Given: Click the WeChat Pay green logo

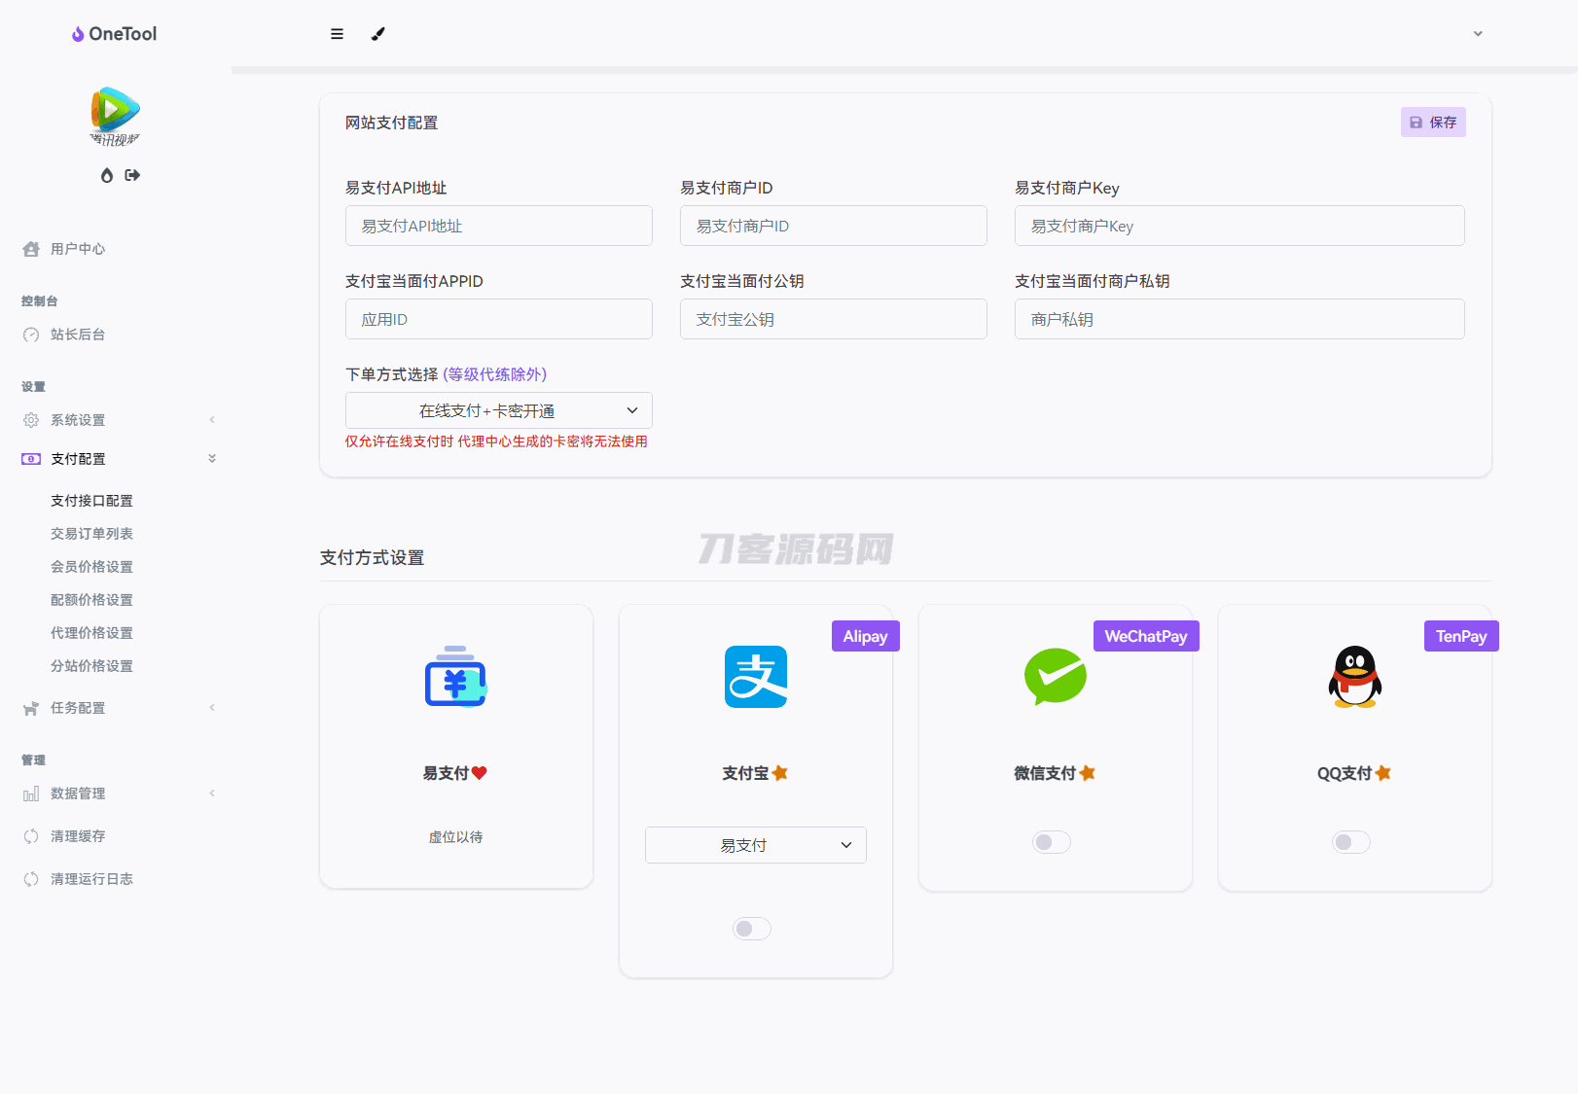Looking at the screenshot, I should coord(1055,677).
